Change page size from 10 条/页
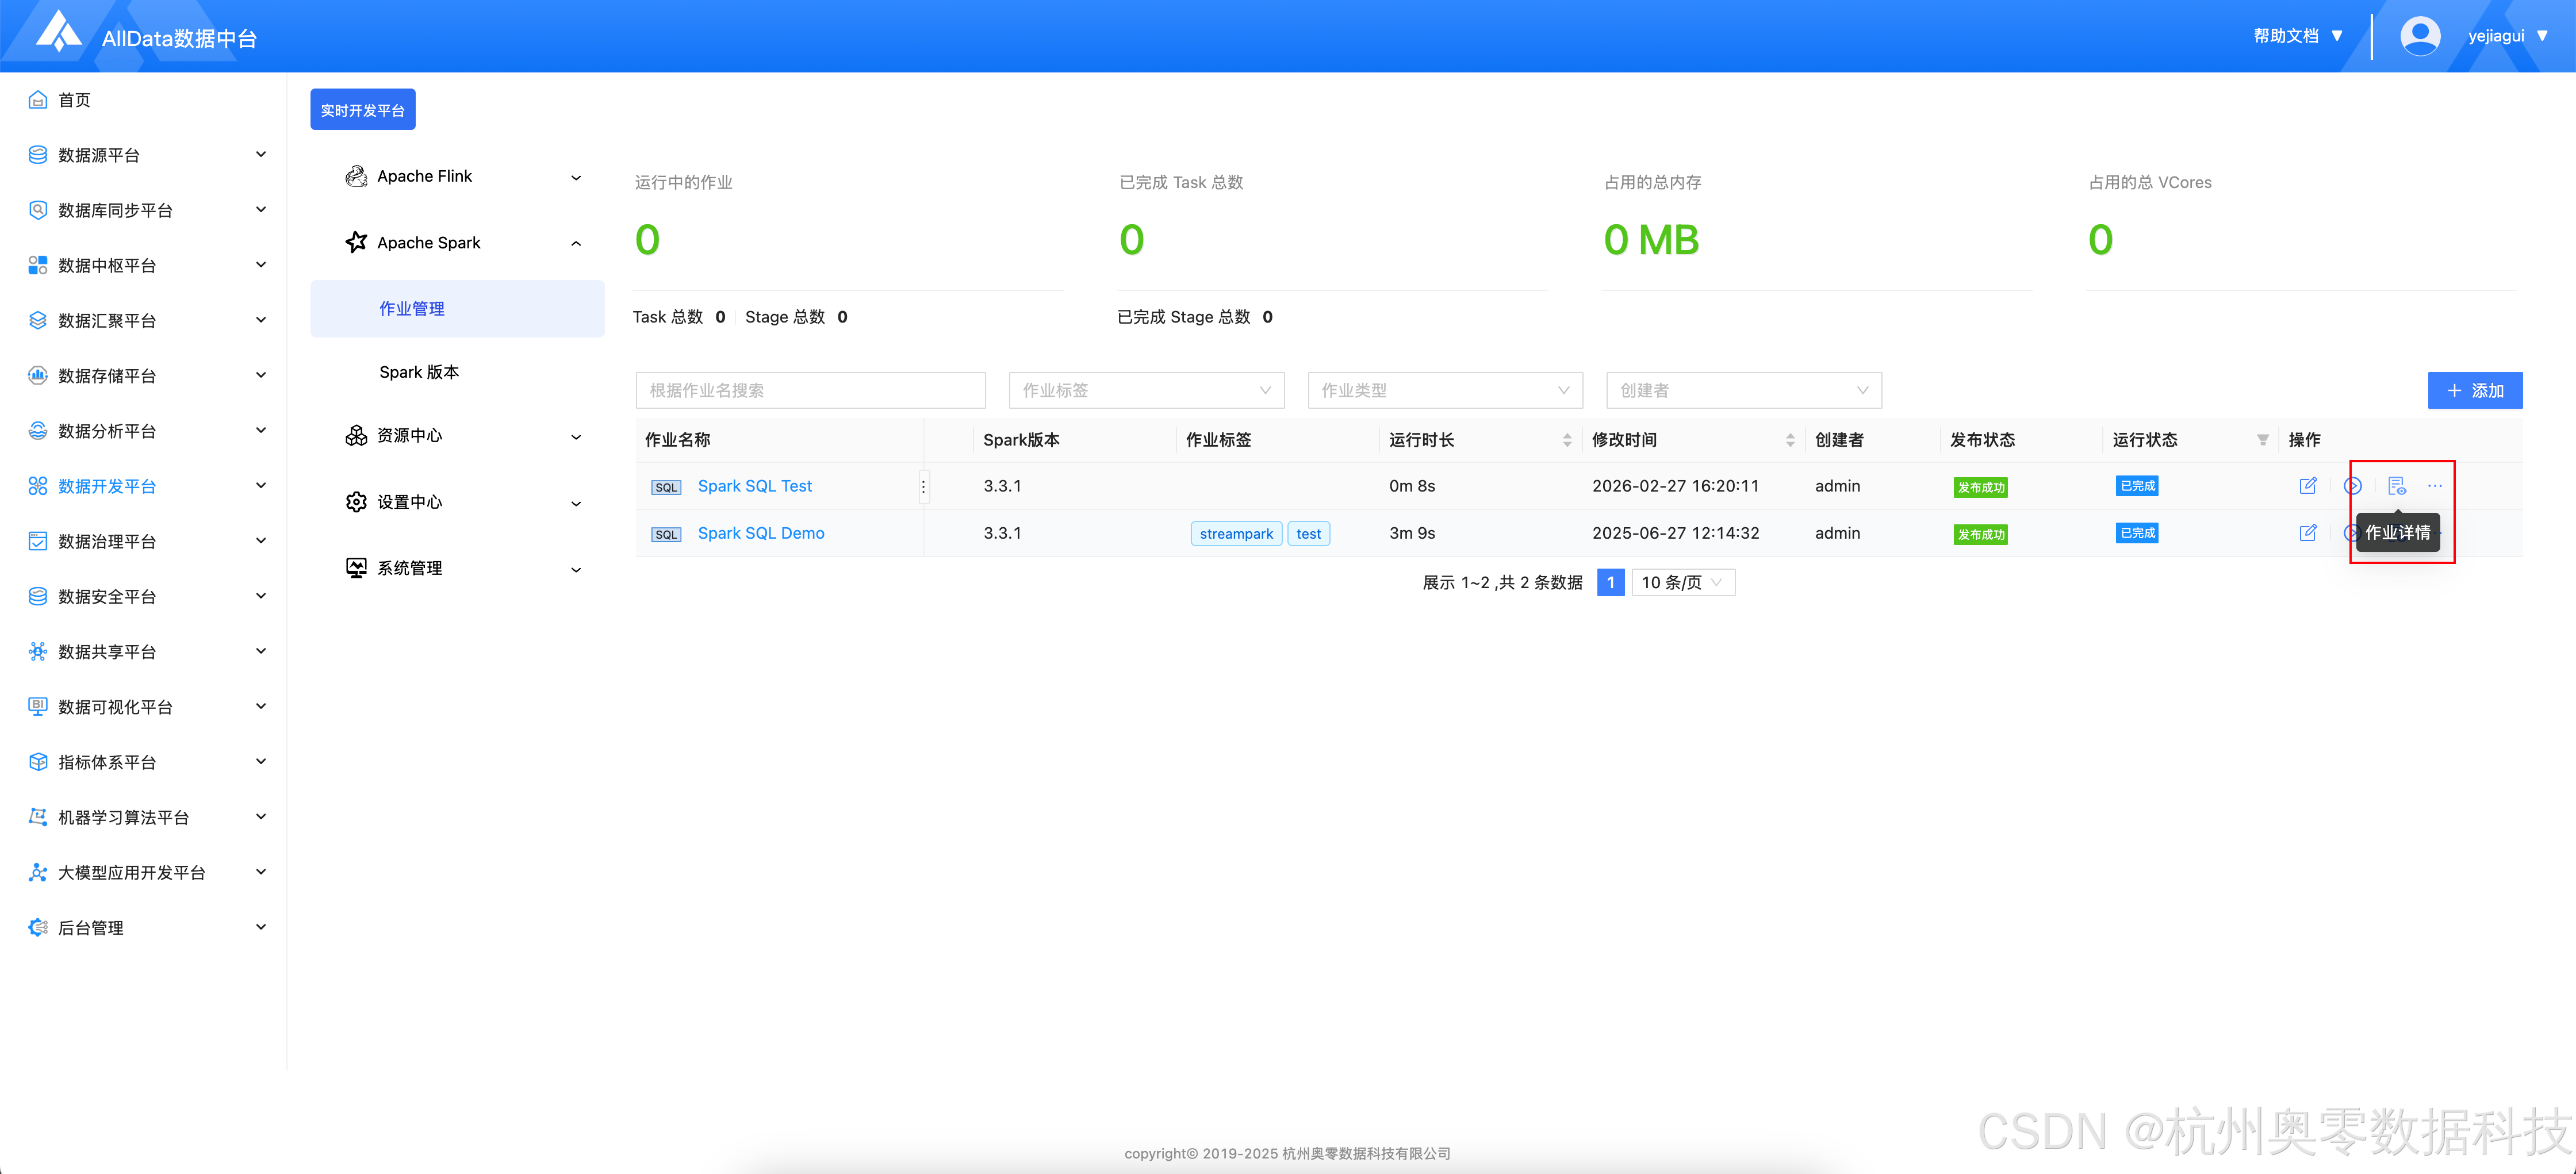This screenshot has width=2576, height=1174. (x=1683, y=582)
